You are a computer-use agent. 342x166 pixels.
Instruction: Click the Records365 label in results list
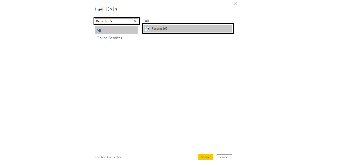pyautogui.click(x=160, y=29)
